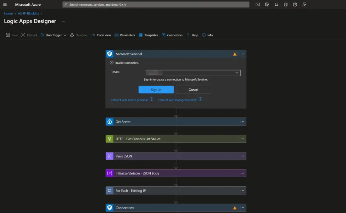Open portal settings gear
Viewport: 346px width, 213px height.
pos(286,5)
